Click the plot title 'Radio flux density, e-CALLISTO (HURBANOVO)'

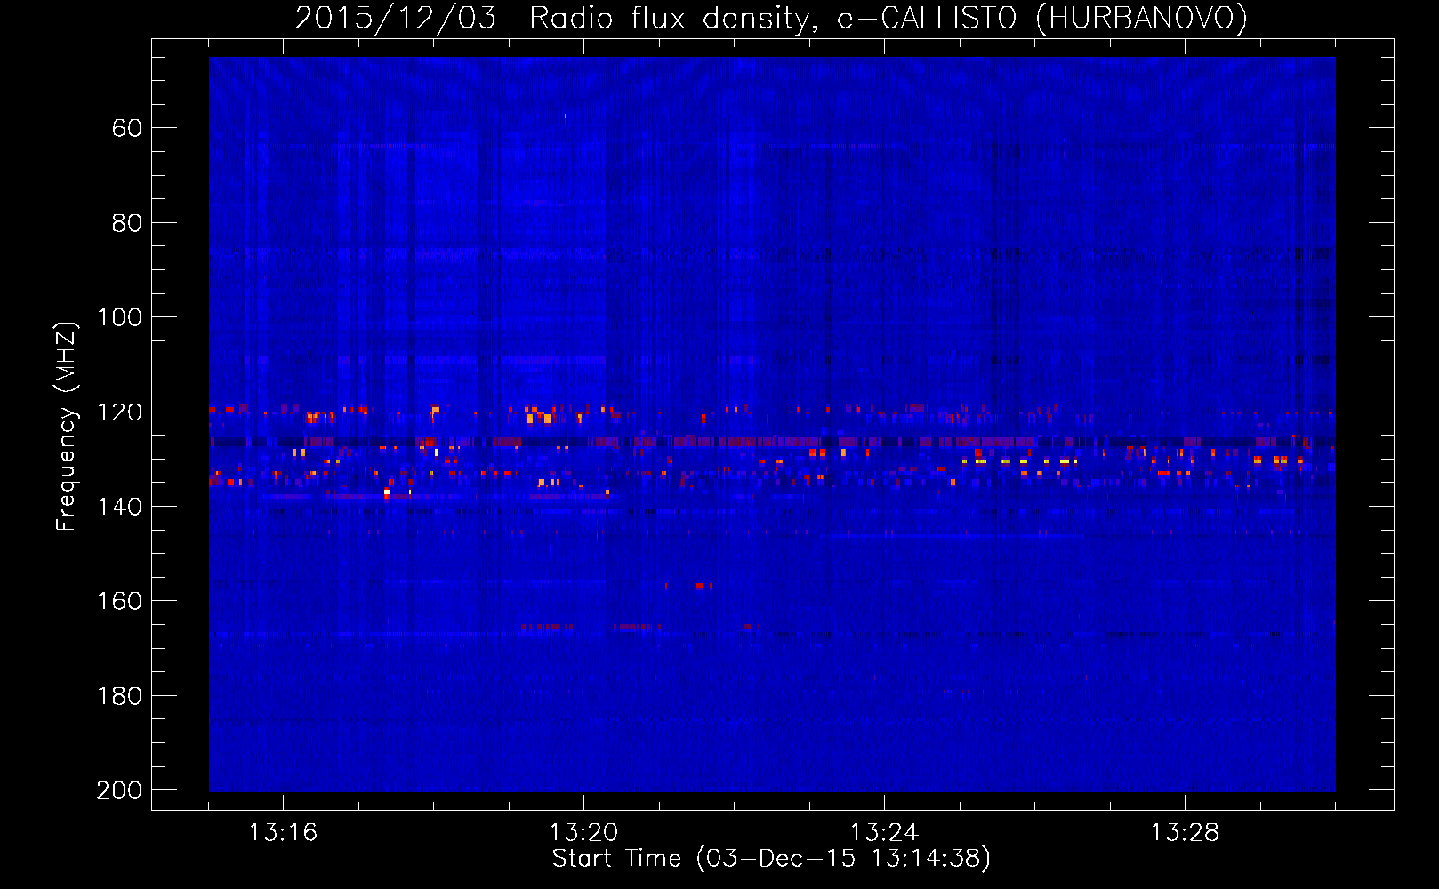[888, 18]
